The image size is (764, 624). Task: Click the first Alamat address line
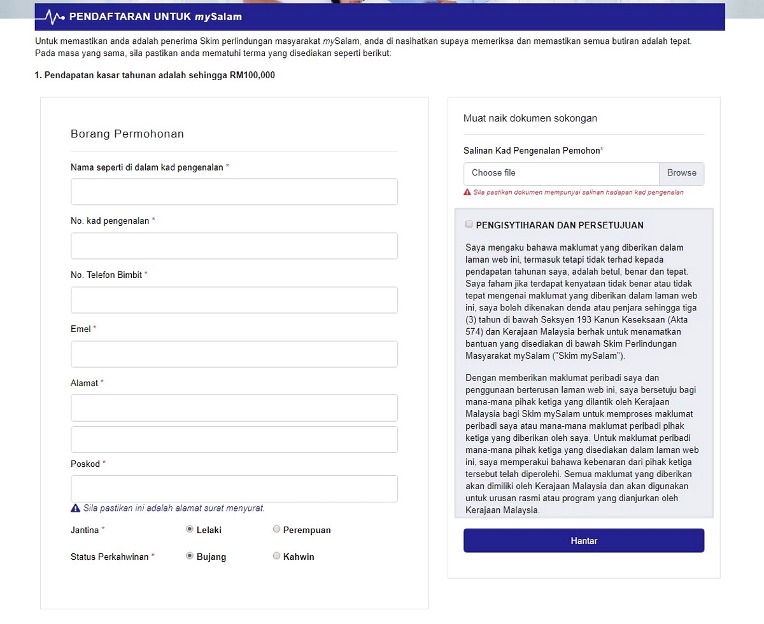click(x=234, y=408)
